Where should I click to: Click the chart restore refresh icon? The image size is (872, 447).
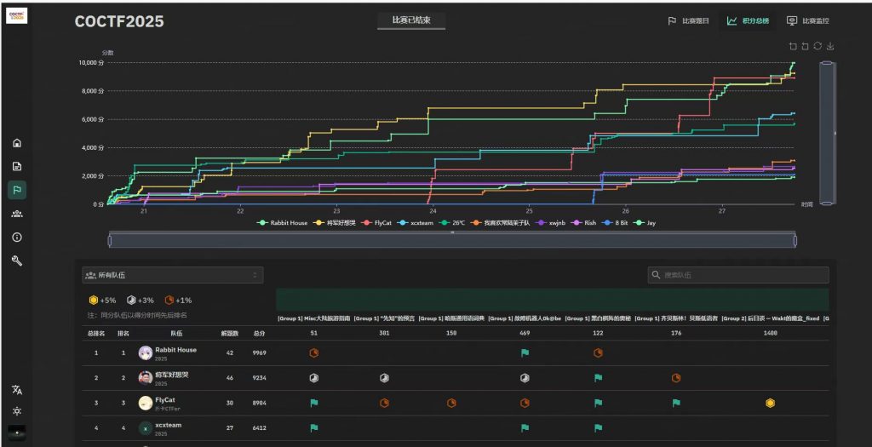pos(817,47)
